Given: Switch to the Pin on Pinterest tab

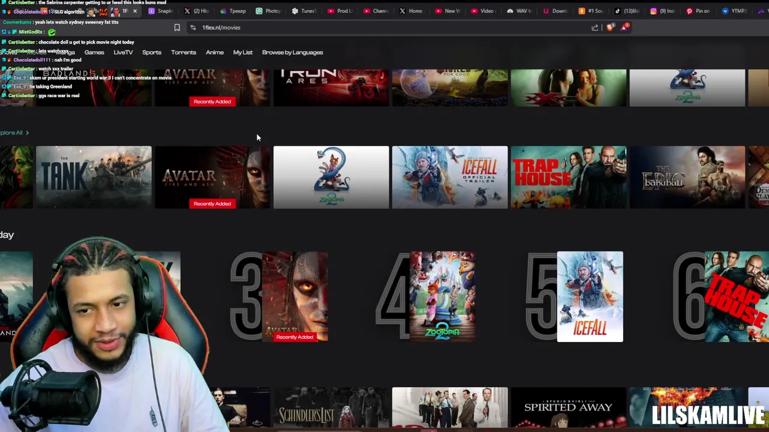Looking at the screenshot, I should click(x=699, y=11).
